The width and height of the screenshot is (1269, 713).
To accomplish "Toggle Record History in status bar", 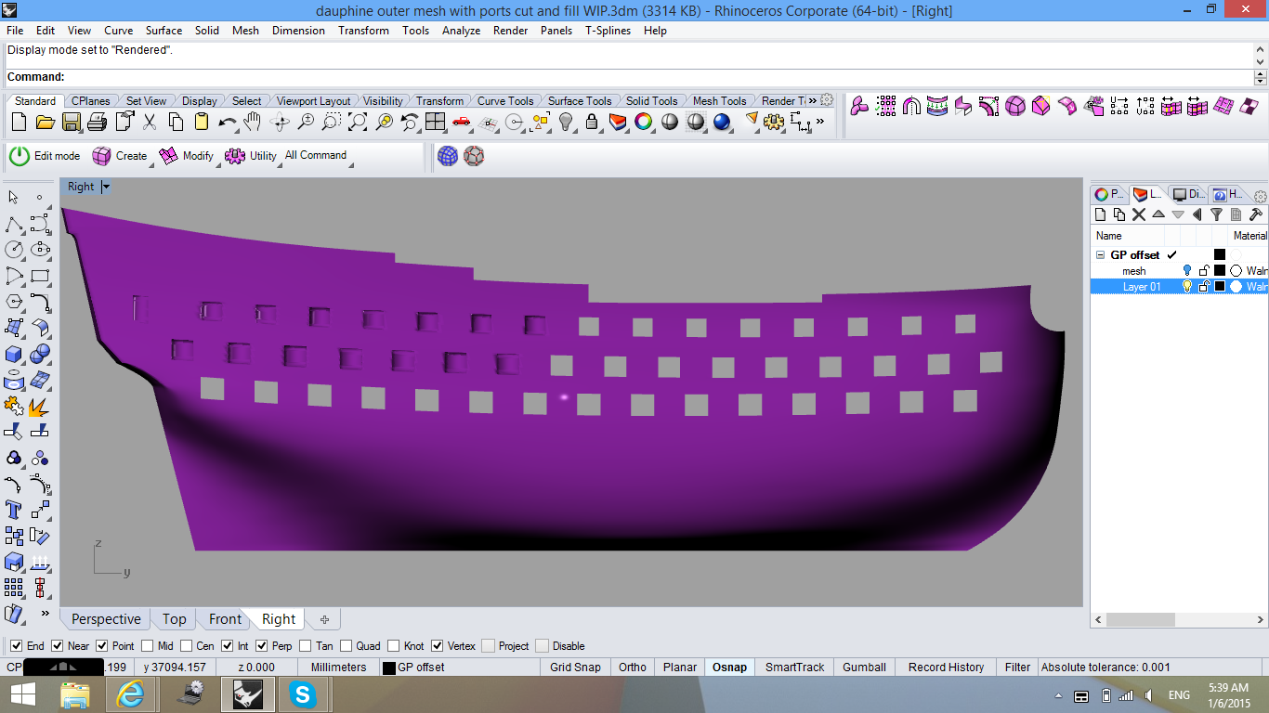I will coord(946,668).
